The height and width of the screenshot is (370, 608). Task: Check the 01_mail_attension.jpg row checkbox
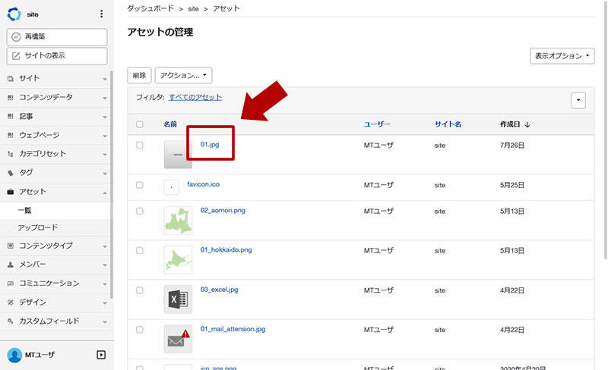[140, 330]
